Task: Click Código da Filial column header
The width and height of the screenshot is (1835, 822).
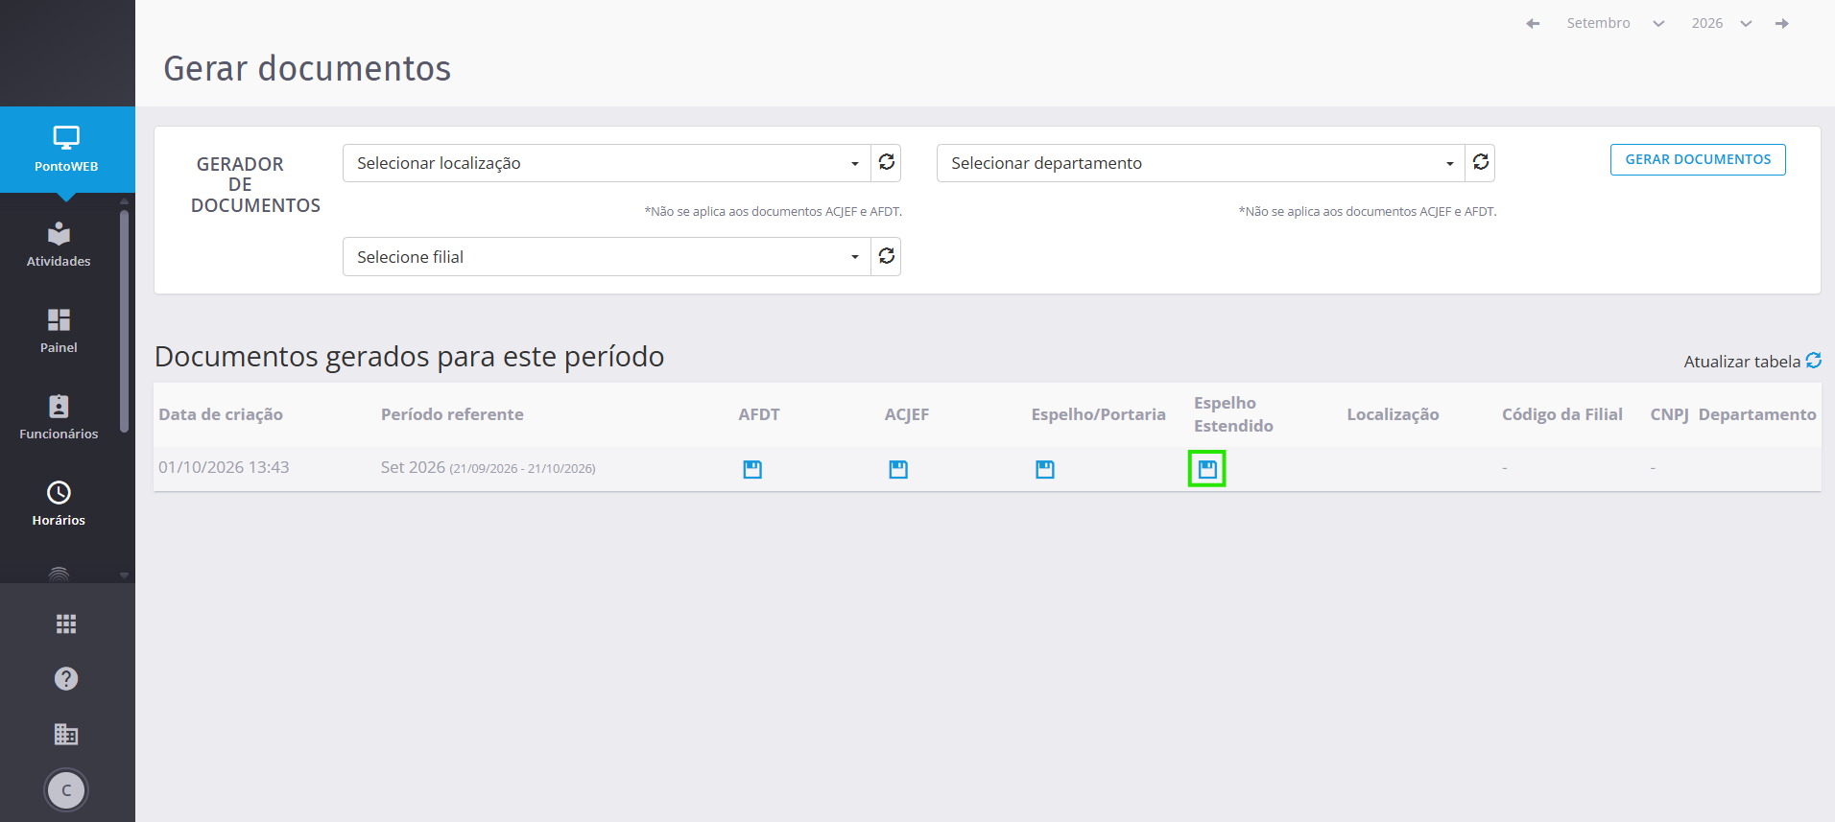Action: tap(1562, 414)
